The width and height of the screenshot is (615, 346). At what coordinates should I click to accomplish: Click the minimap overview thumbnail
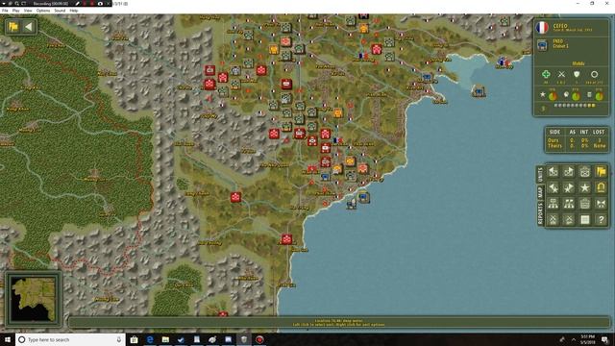tap(34, 299)
